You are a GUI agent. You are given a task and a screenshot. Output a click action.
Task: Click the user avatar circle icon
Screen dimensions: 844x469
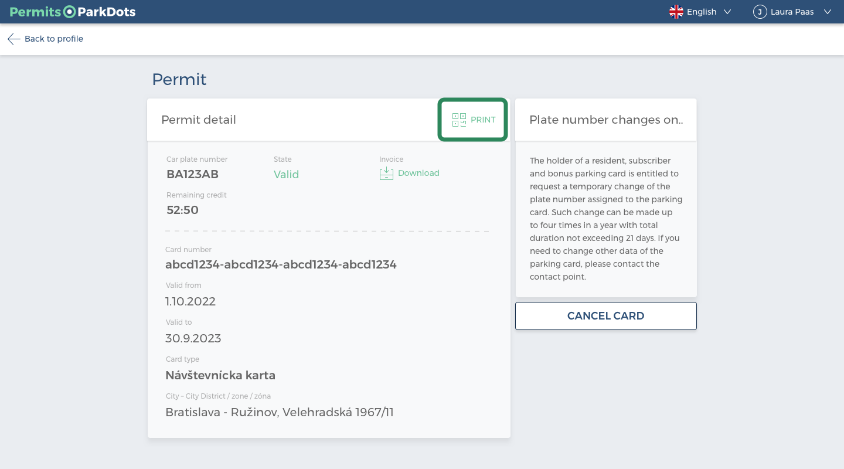760,12
